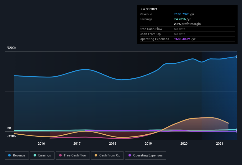Viewport: 242px width, 165px height.
Task: Toggle the Operating Expenses legend button
Action: pyautogui.click(x=146, y=156)
